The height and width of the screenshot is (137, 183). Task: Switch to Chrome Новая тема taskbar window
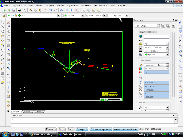coord(43,135)
